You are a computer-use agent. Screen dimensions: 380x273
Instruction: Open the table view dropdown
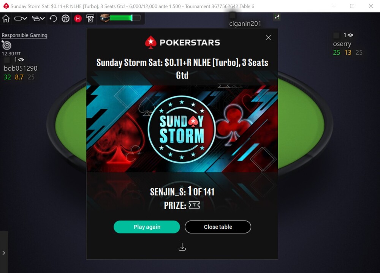point(21,18)
